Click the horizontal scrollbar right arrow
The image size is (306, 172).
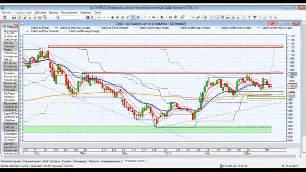pos(300,156)
